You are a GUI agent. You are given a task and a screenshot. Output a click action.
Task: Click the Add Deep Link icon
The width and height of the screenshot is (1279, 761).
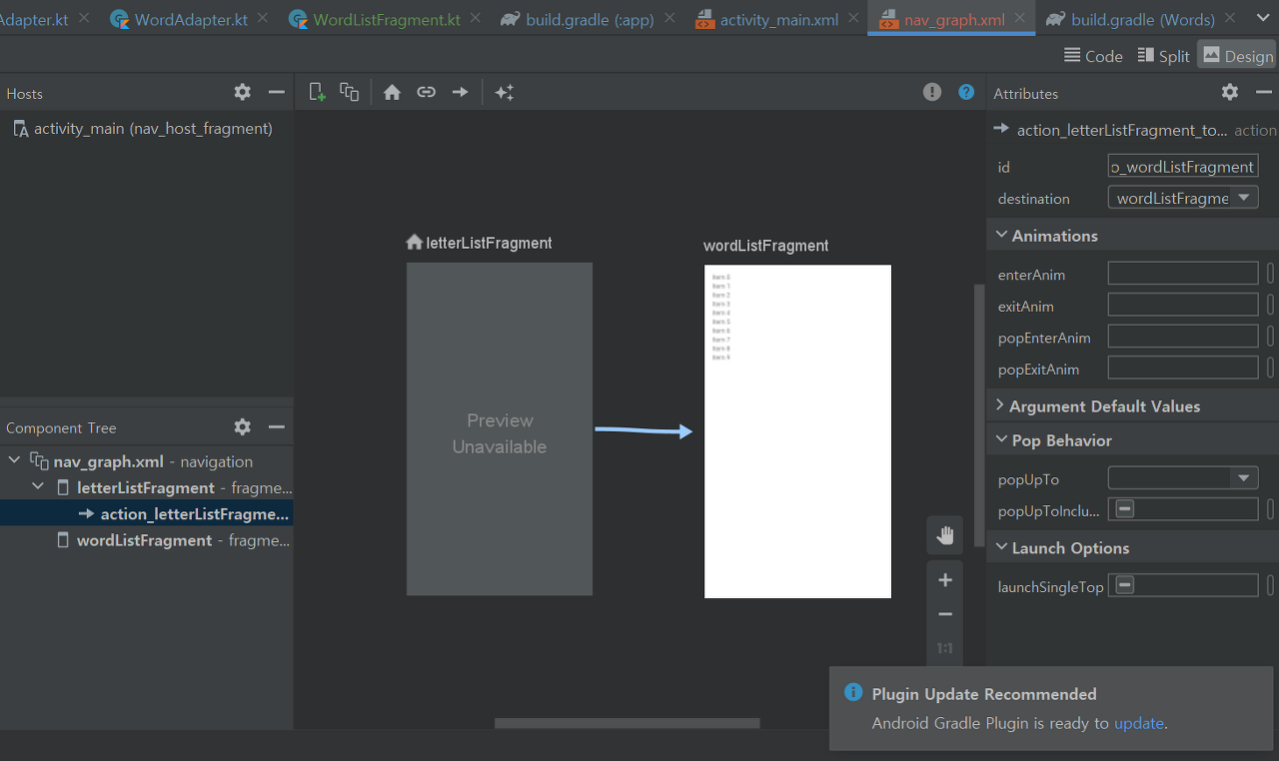coord(426,92)
